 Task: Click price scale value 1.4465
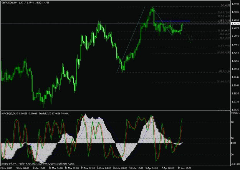click(235, 45)
